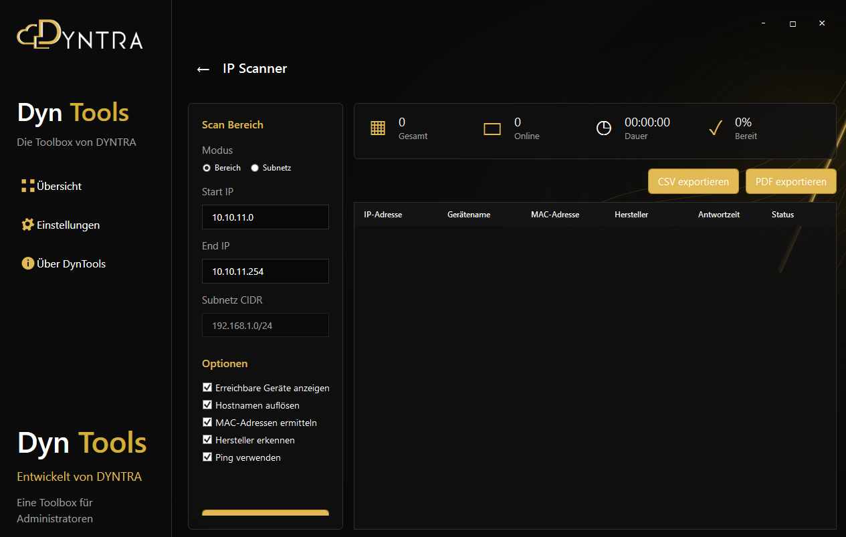846x537 pixels.
Task: Focus the Start IP field
Action: 266,217
